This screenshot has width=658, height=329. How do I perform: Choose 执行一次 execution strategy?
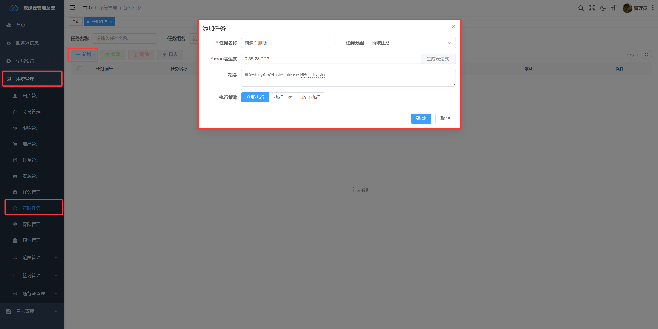(283, 97)
